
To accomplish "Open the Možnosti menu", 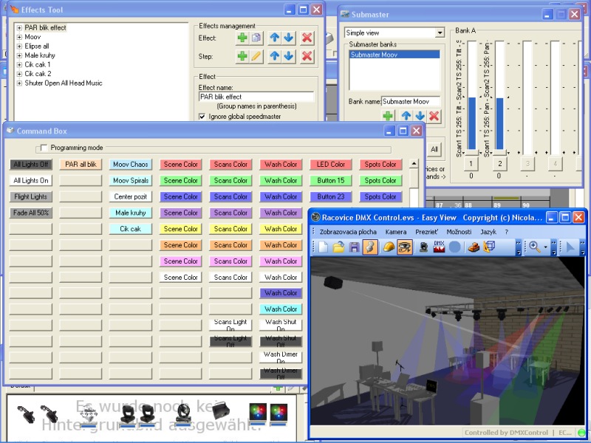I will click(x=458, y=232).
